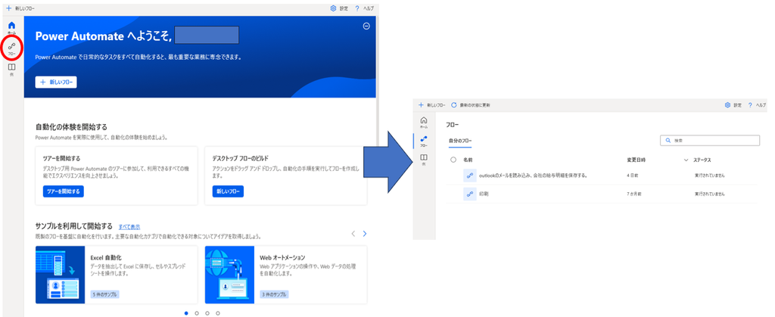The height and width of the screenshot is (317, 775).
Task: Open Excel 自動化 sample card thumbnail
Action: pos(61,275)
